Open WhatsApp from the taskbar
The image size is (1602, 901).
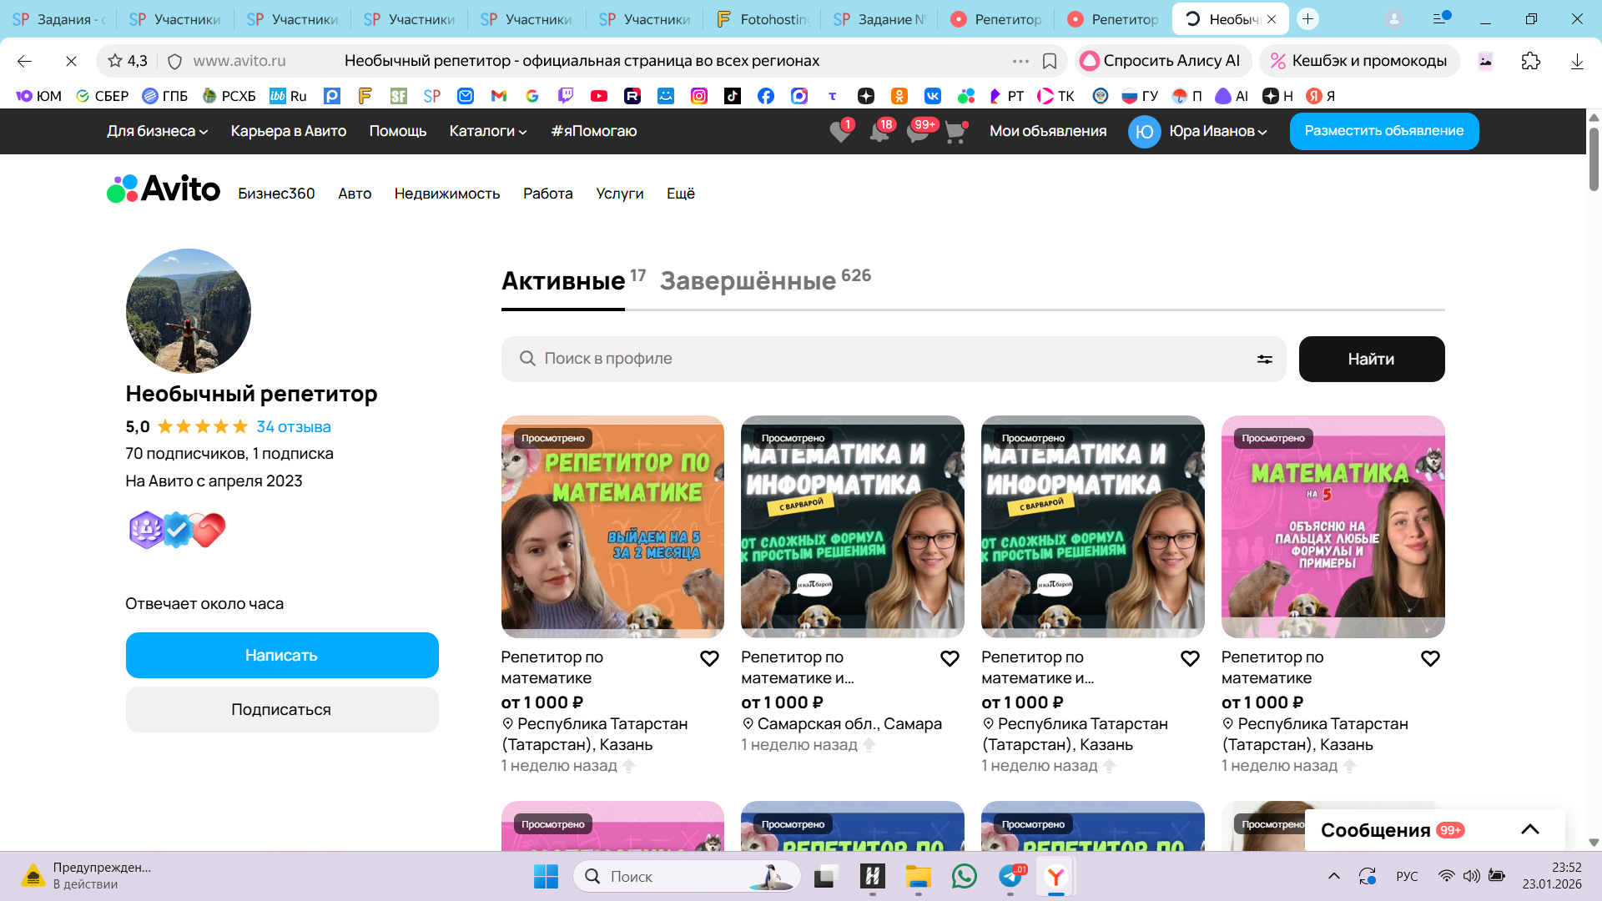[964, 877]
